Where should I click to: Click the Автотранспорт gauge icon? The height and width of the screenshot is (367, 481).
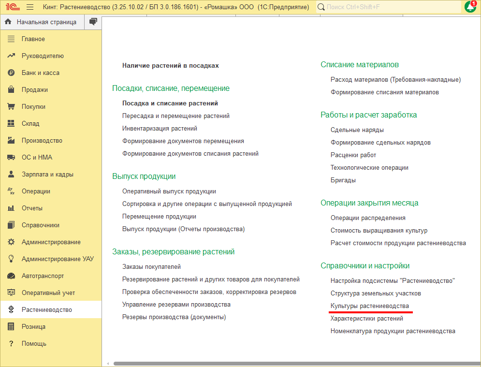click(x=12, y=276)
